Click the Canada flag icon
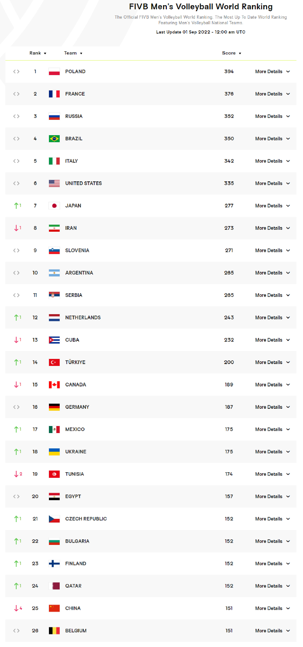 point(54,385)
